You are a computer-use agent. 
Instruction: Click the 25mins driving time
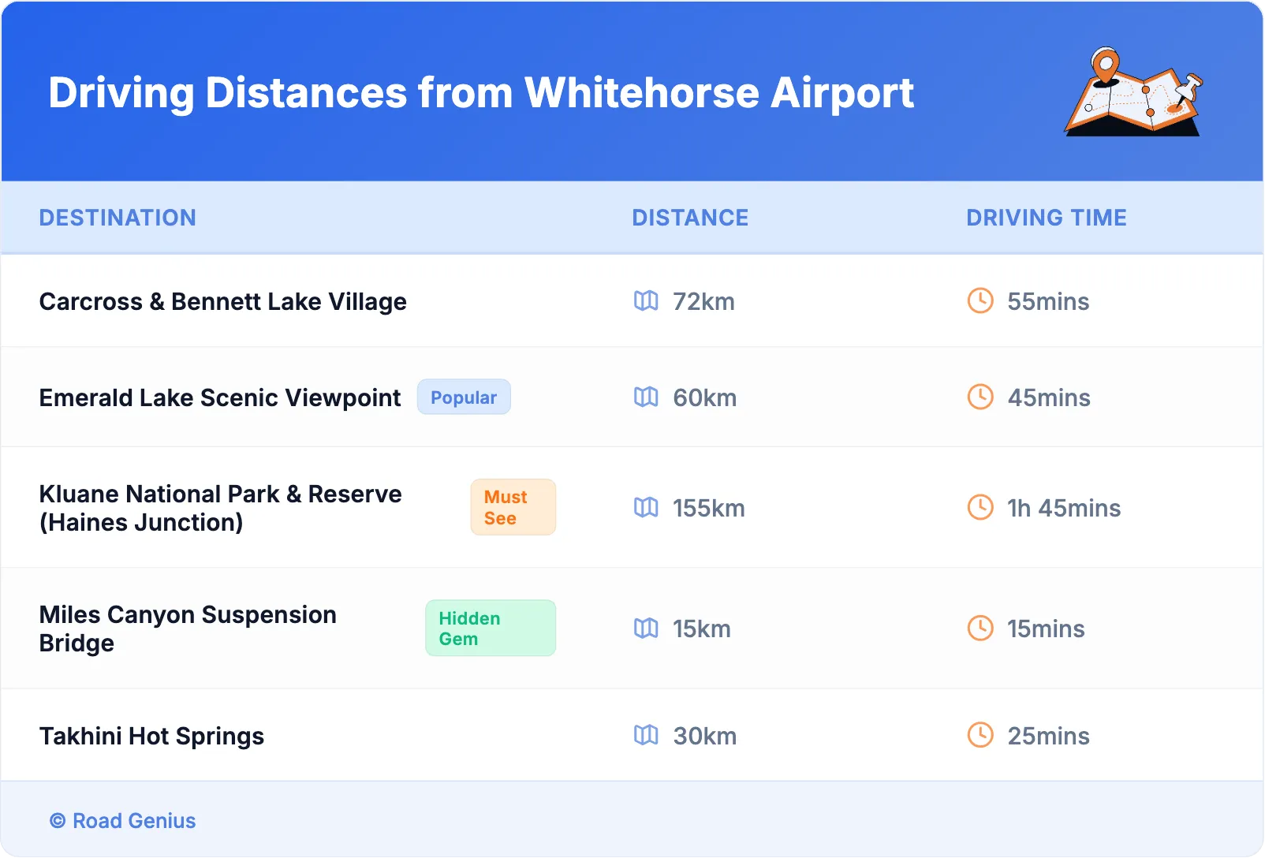1049,736
